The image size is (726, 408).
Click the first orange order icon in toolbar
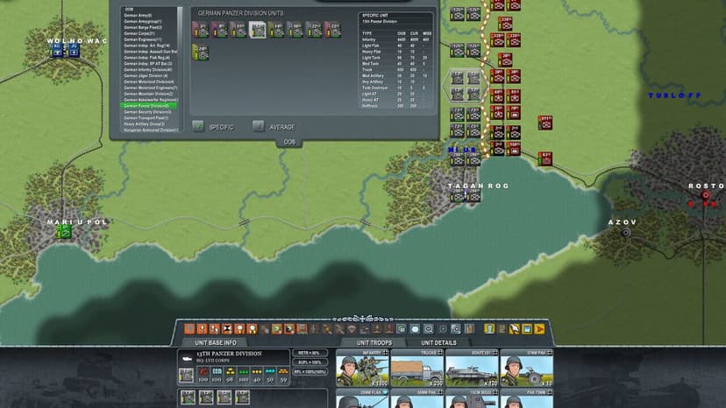[189, 329]
